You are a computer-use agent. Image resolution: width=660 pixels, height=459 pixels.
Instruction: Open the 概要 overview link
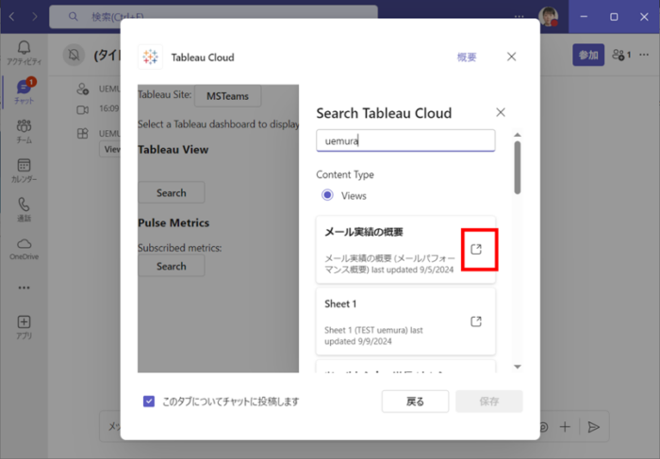[467, 57]
